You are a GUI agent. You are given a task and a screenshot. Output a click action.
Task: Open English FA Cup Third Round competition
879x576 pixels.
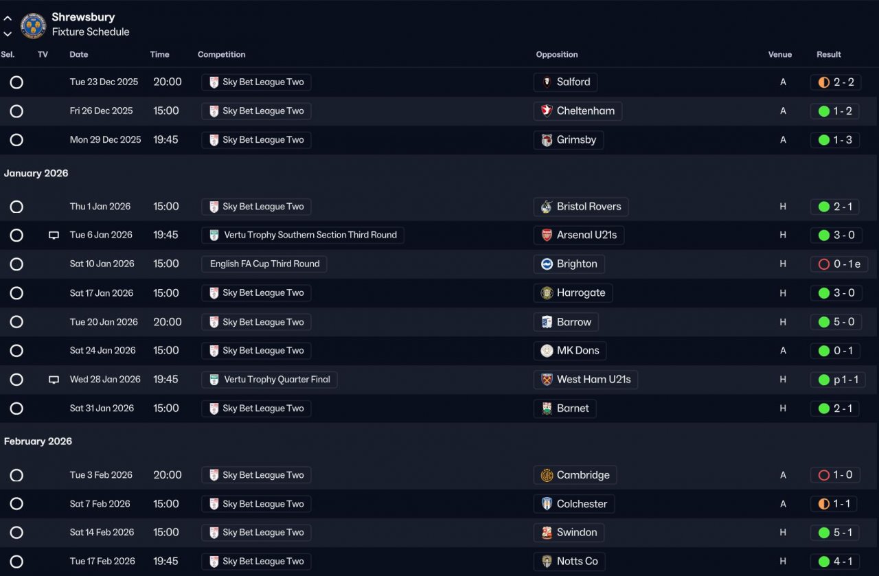pos(264,264)
